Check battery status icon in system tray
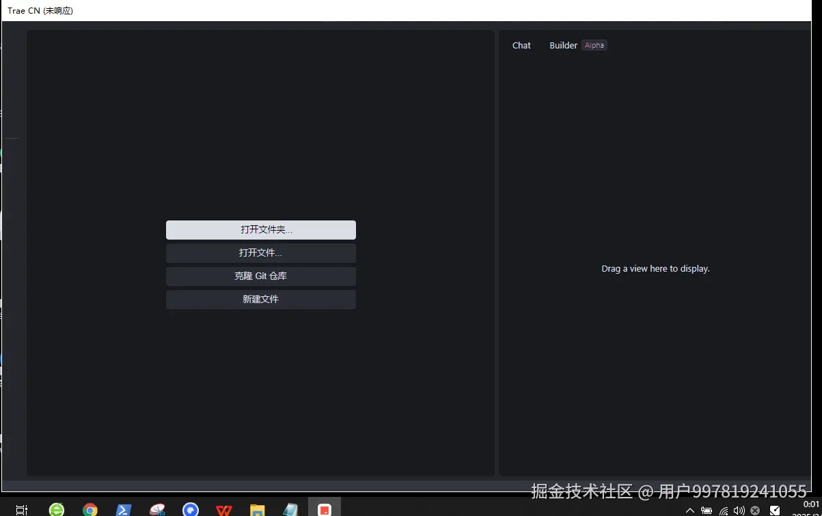822x516 pixels. [706, 510]
